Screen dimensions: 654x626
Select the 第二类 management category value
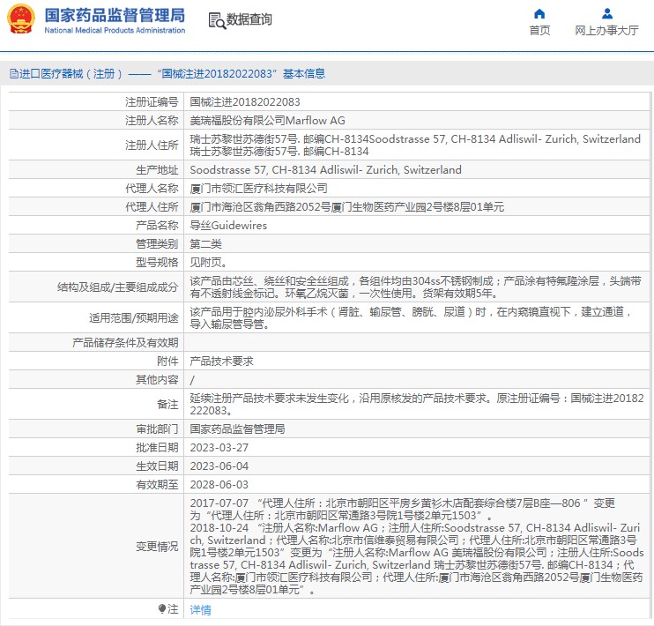tap(206, 243)
